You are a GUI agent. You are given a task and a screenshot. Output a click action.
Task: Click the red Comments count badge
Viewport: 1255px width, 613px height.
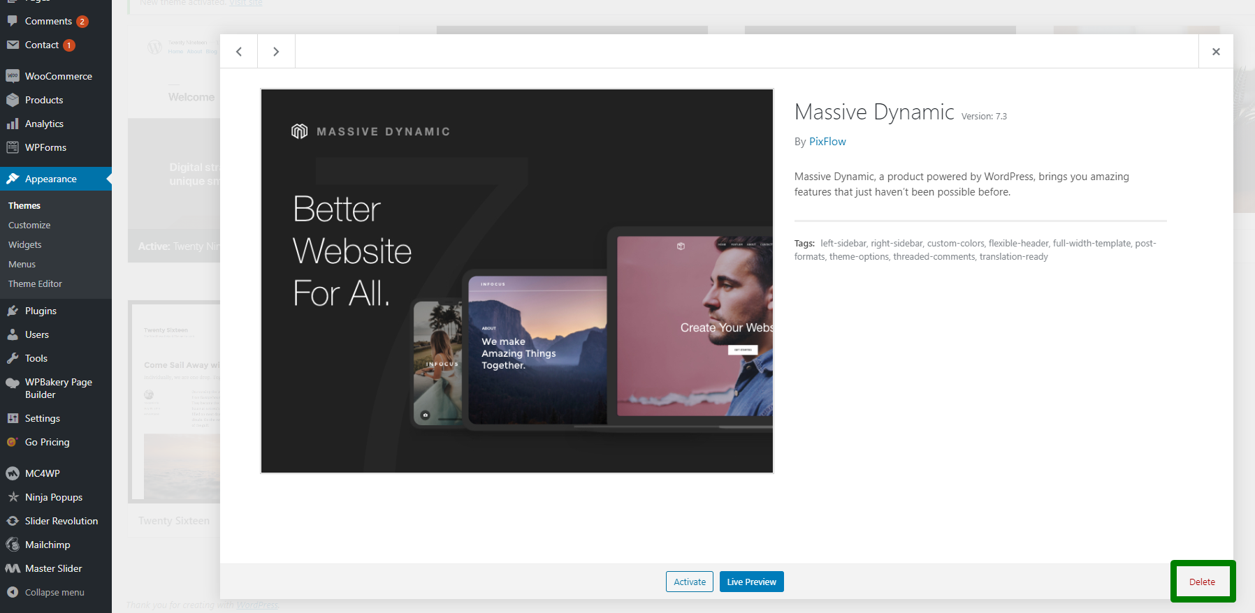[x=82, y=22]
